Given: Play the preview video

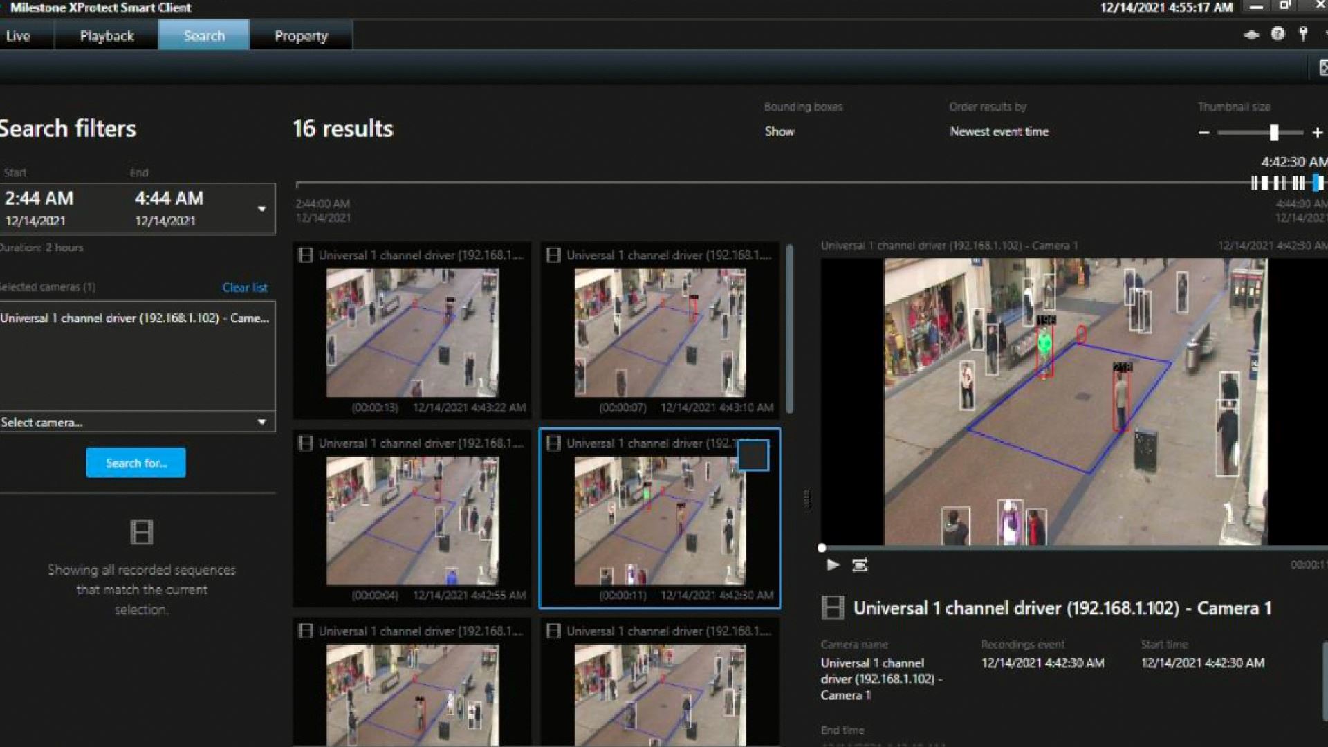Looking at the screenshot, I should [x=833, y=565].
